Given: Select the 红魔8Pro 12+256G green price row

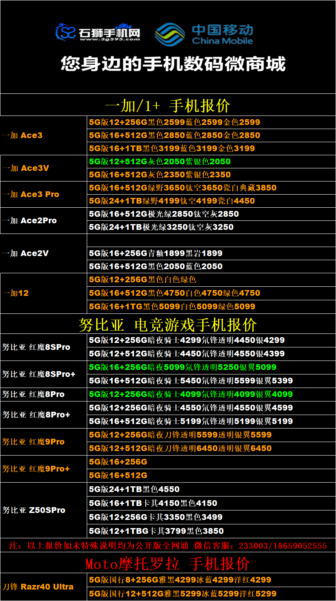Looking at the screenshot, I should [191, 394].
